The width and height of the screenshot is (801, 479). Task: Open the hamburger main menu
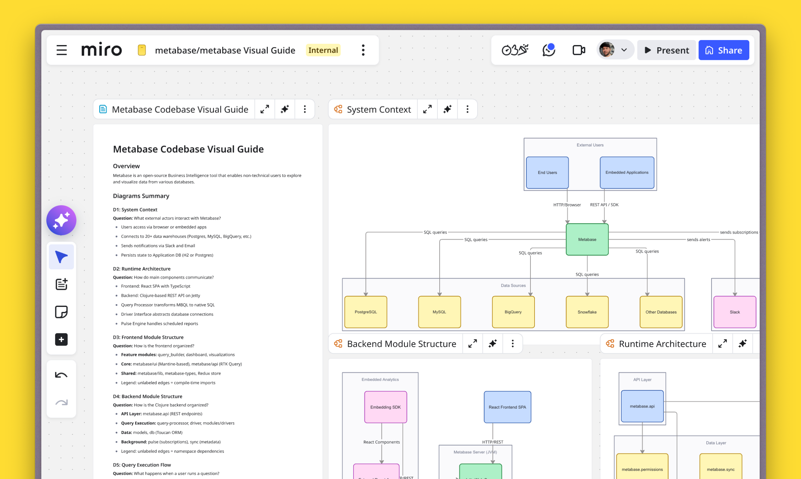coord(61,50)
